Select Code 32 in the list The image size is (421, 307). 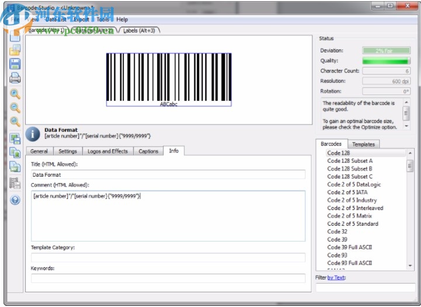pyautogui.click(x=338, y=231)
